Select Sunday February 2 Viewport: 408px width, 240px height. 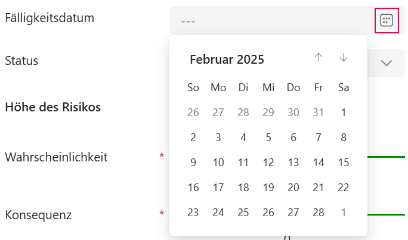193,138
